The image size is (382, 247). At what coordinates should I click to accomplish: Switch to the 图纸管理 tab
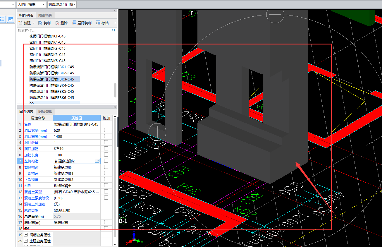pyautogui.click(x=45, y=15)
